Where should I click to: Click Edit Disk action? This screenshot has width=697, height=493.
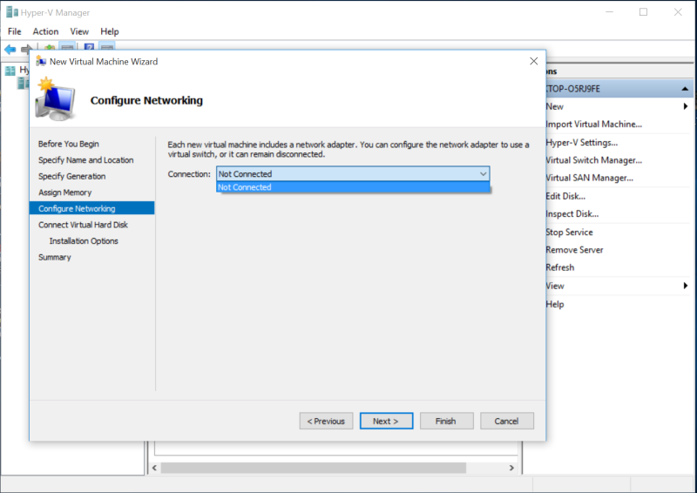(x=565, y=196)
